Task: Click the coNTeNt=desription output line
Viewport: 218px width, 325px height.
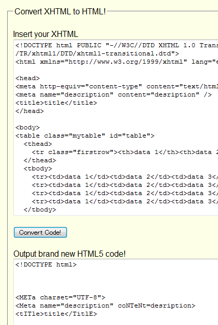Action: click(x=105, y=305)
